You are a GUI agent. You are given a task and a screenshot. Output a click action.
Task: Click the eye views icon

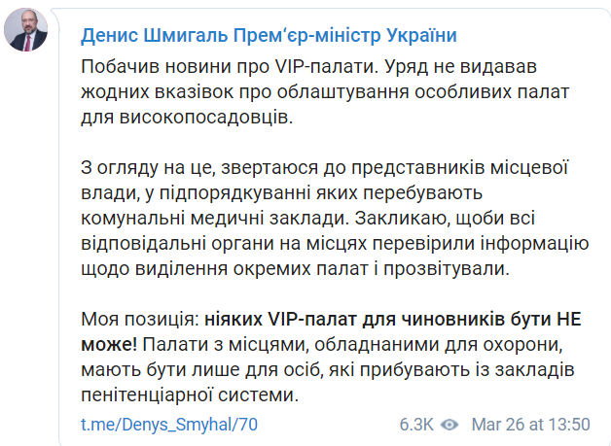[449, 425]
